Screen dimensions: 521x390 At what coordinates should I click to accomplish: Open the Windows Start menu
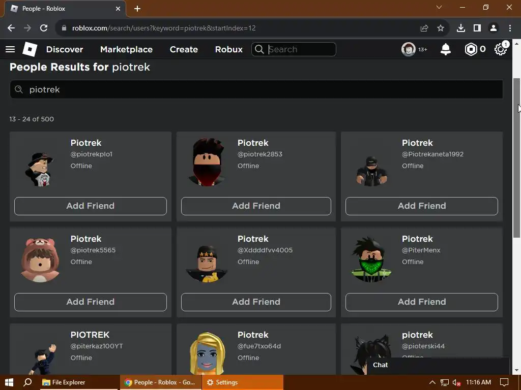pos(9,382)
